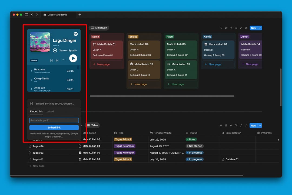Select the Mingguan board view tab
Image resolution: width=292 pixels, height=195 pixels.
click(99, 28)
